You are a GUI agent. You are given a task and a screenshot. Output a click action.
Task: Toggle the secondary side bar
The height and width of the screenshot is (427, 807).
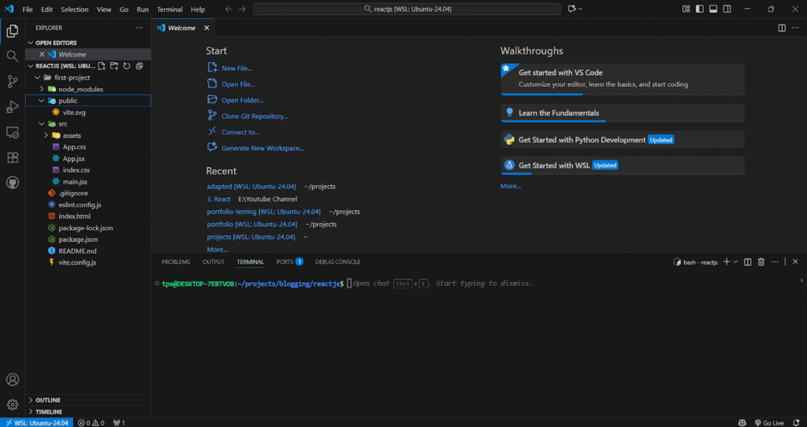pyautogui.click(x=726, y=9)
